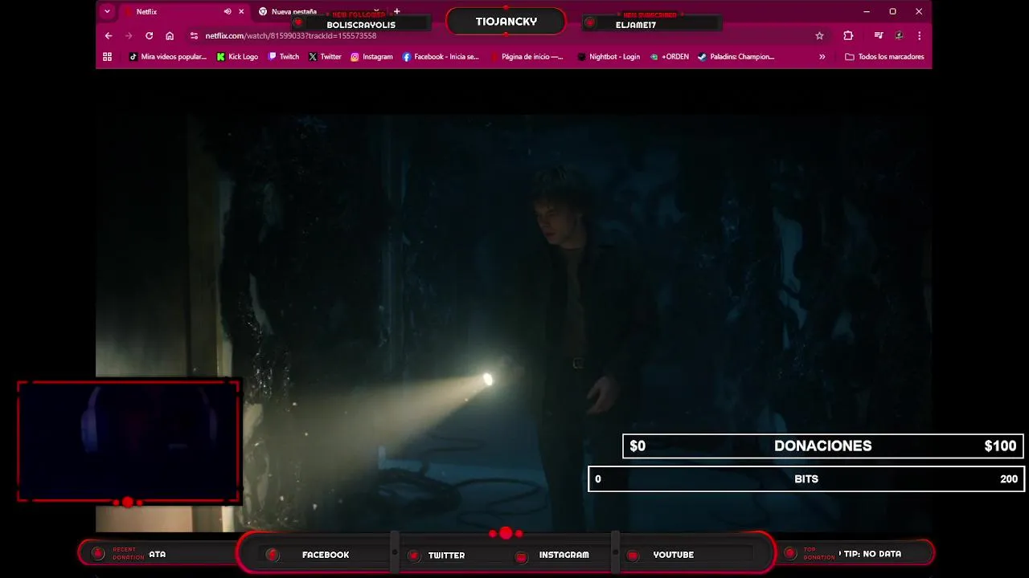Click the 'TIP: NO DATA' top donation text
Image resolution: width=1029 pixels, height=578 pixels.
tap(872, 554)
